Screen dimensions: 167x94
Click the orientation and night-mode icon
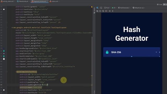[101, 8]
